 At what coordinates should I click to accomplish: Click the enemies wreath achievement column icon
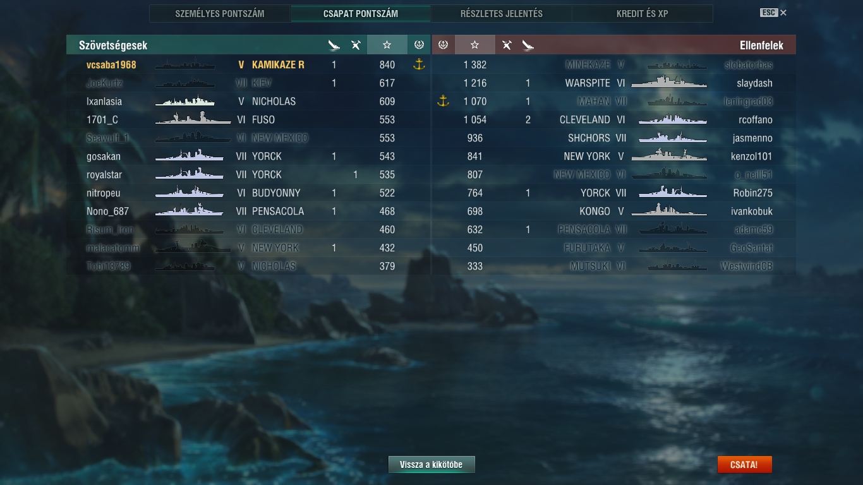point(443,45)
